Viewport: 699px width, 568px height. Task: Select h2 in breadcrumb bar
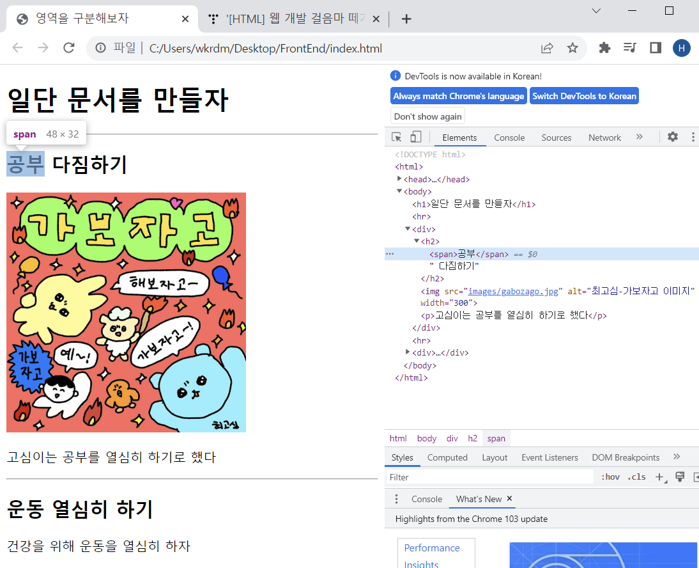tap(473, 439)
